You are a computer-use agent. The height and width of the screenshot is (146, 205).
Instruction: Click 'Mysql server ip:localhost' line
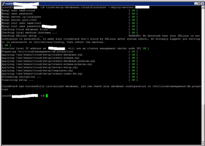(x=21, y=17)
